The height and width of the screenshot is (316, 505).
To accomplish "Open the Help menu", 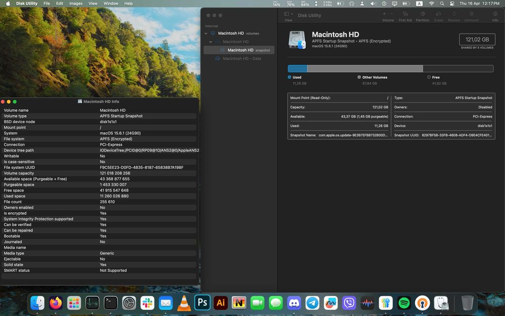I will (128, 3).
